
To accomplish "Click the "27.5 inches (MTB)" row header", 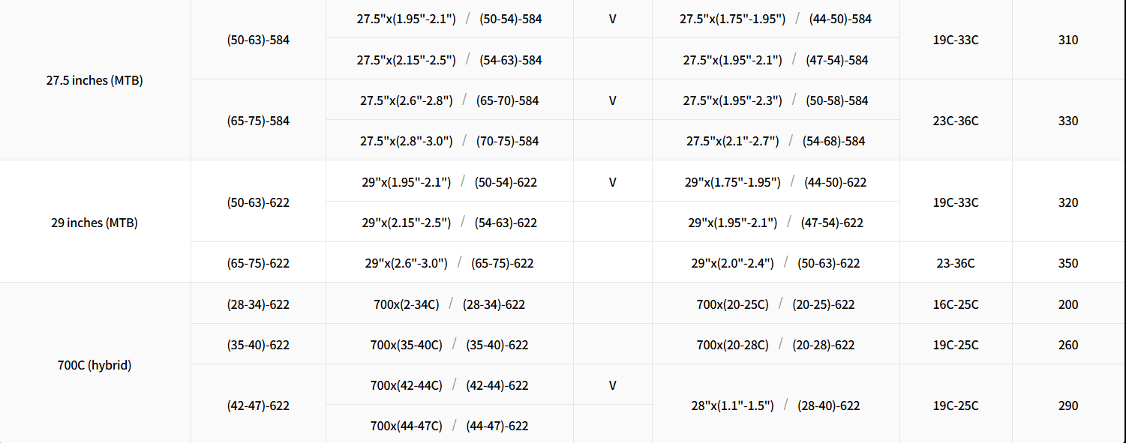I will 95,80.
